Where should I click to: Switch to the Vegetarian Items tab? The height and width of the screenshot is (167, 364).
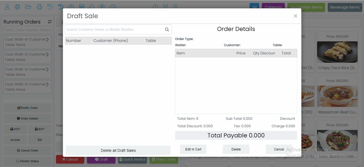(306, 7)
